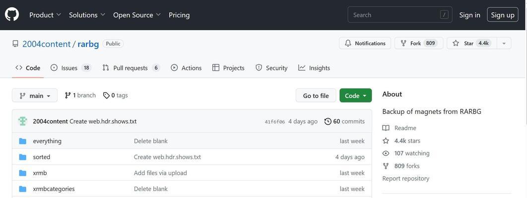This screenshot has height=198, width=527.
Task: View the 4.4k stars link in About
Action: pyautogui.click(x=401, y=141)
